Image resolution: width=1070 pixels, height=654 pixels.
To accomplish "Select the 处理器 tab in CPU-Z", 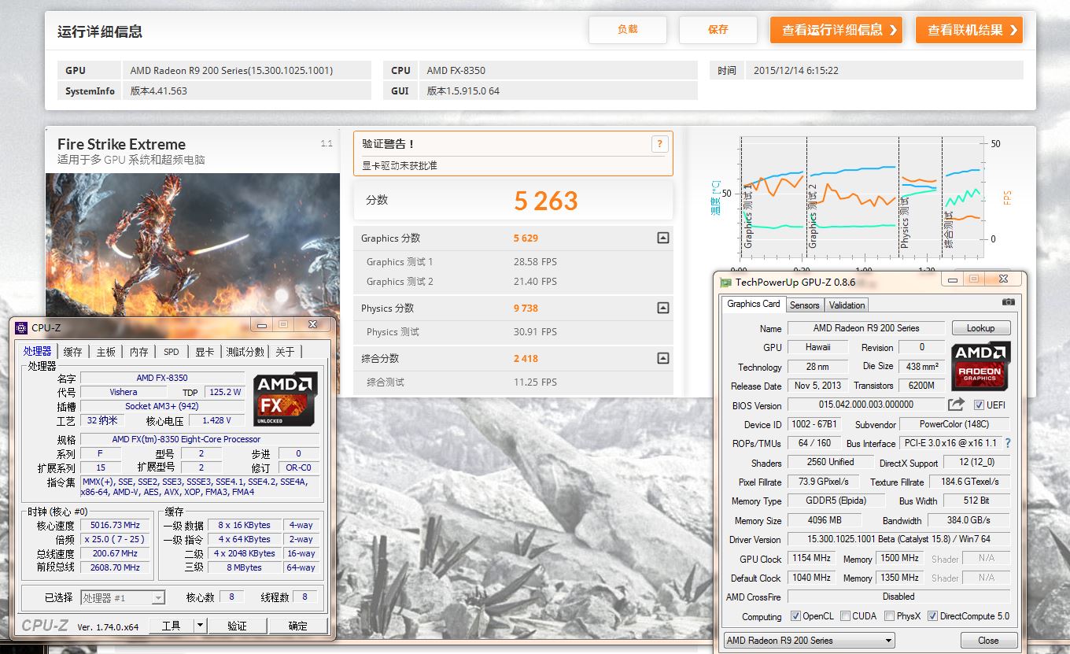I will pyautogui.click(x=38, y=351).
